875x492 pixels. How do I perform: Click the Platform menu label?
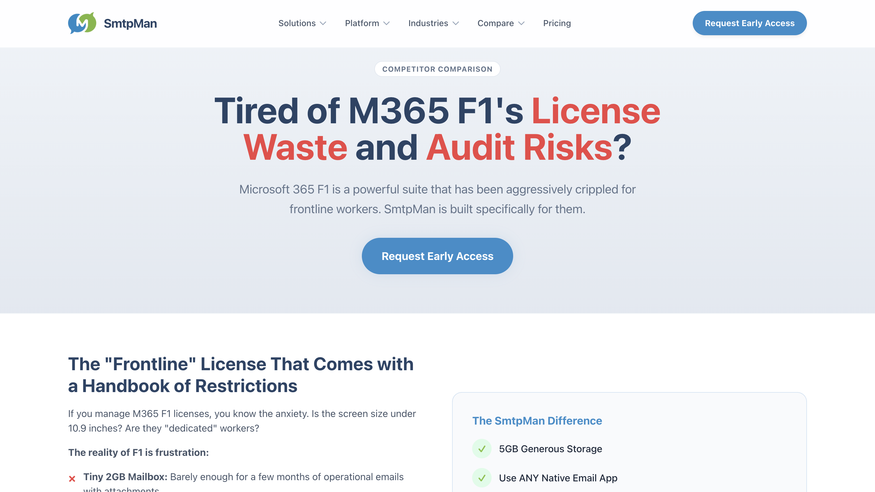pyautogui.click(x=362, y=23)
